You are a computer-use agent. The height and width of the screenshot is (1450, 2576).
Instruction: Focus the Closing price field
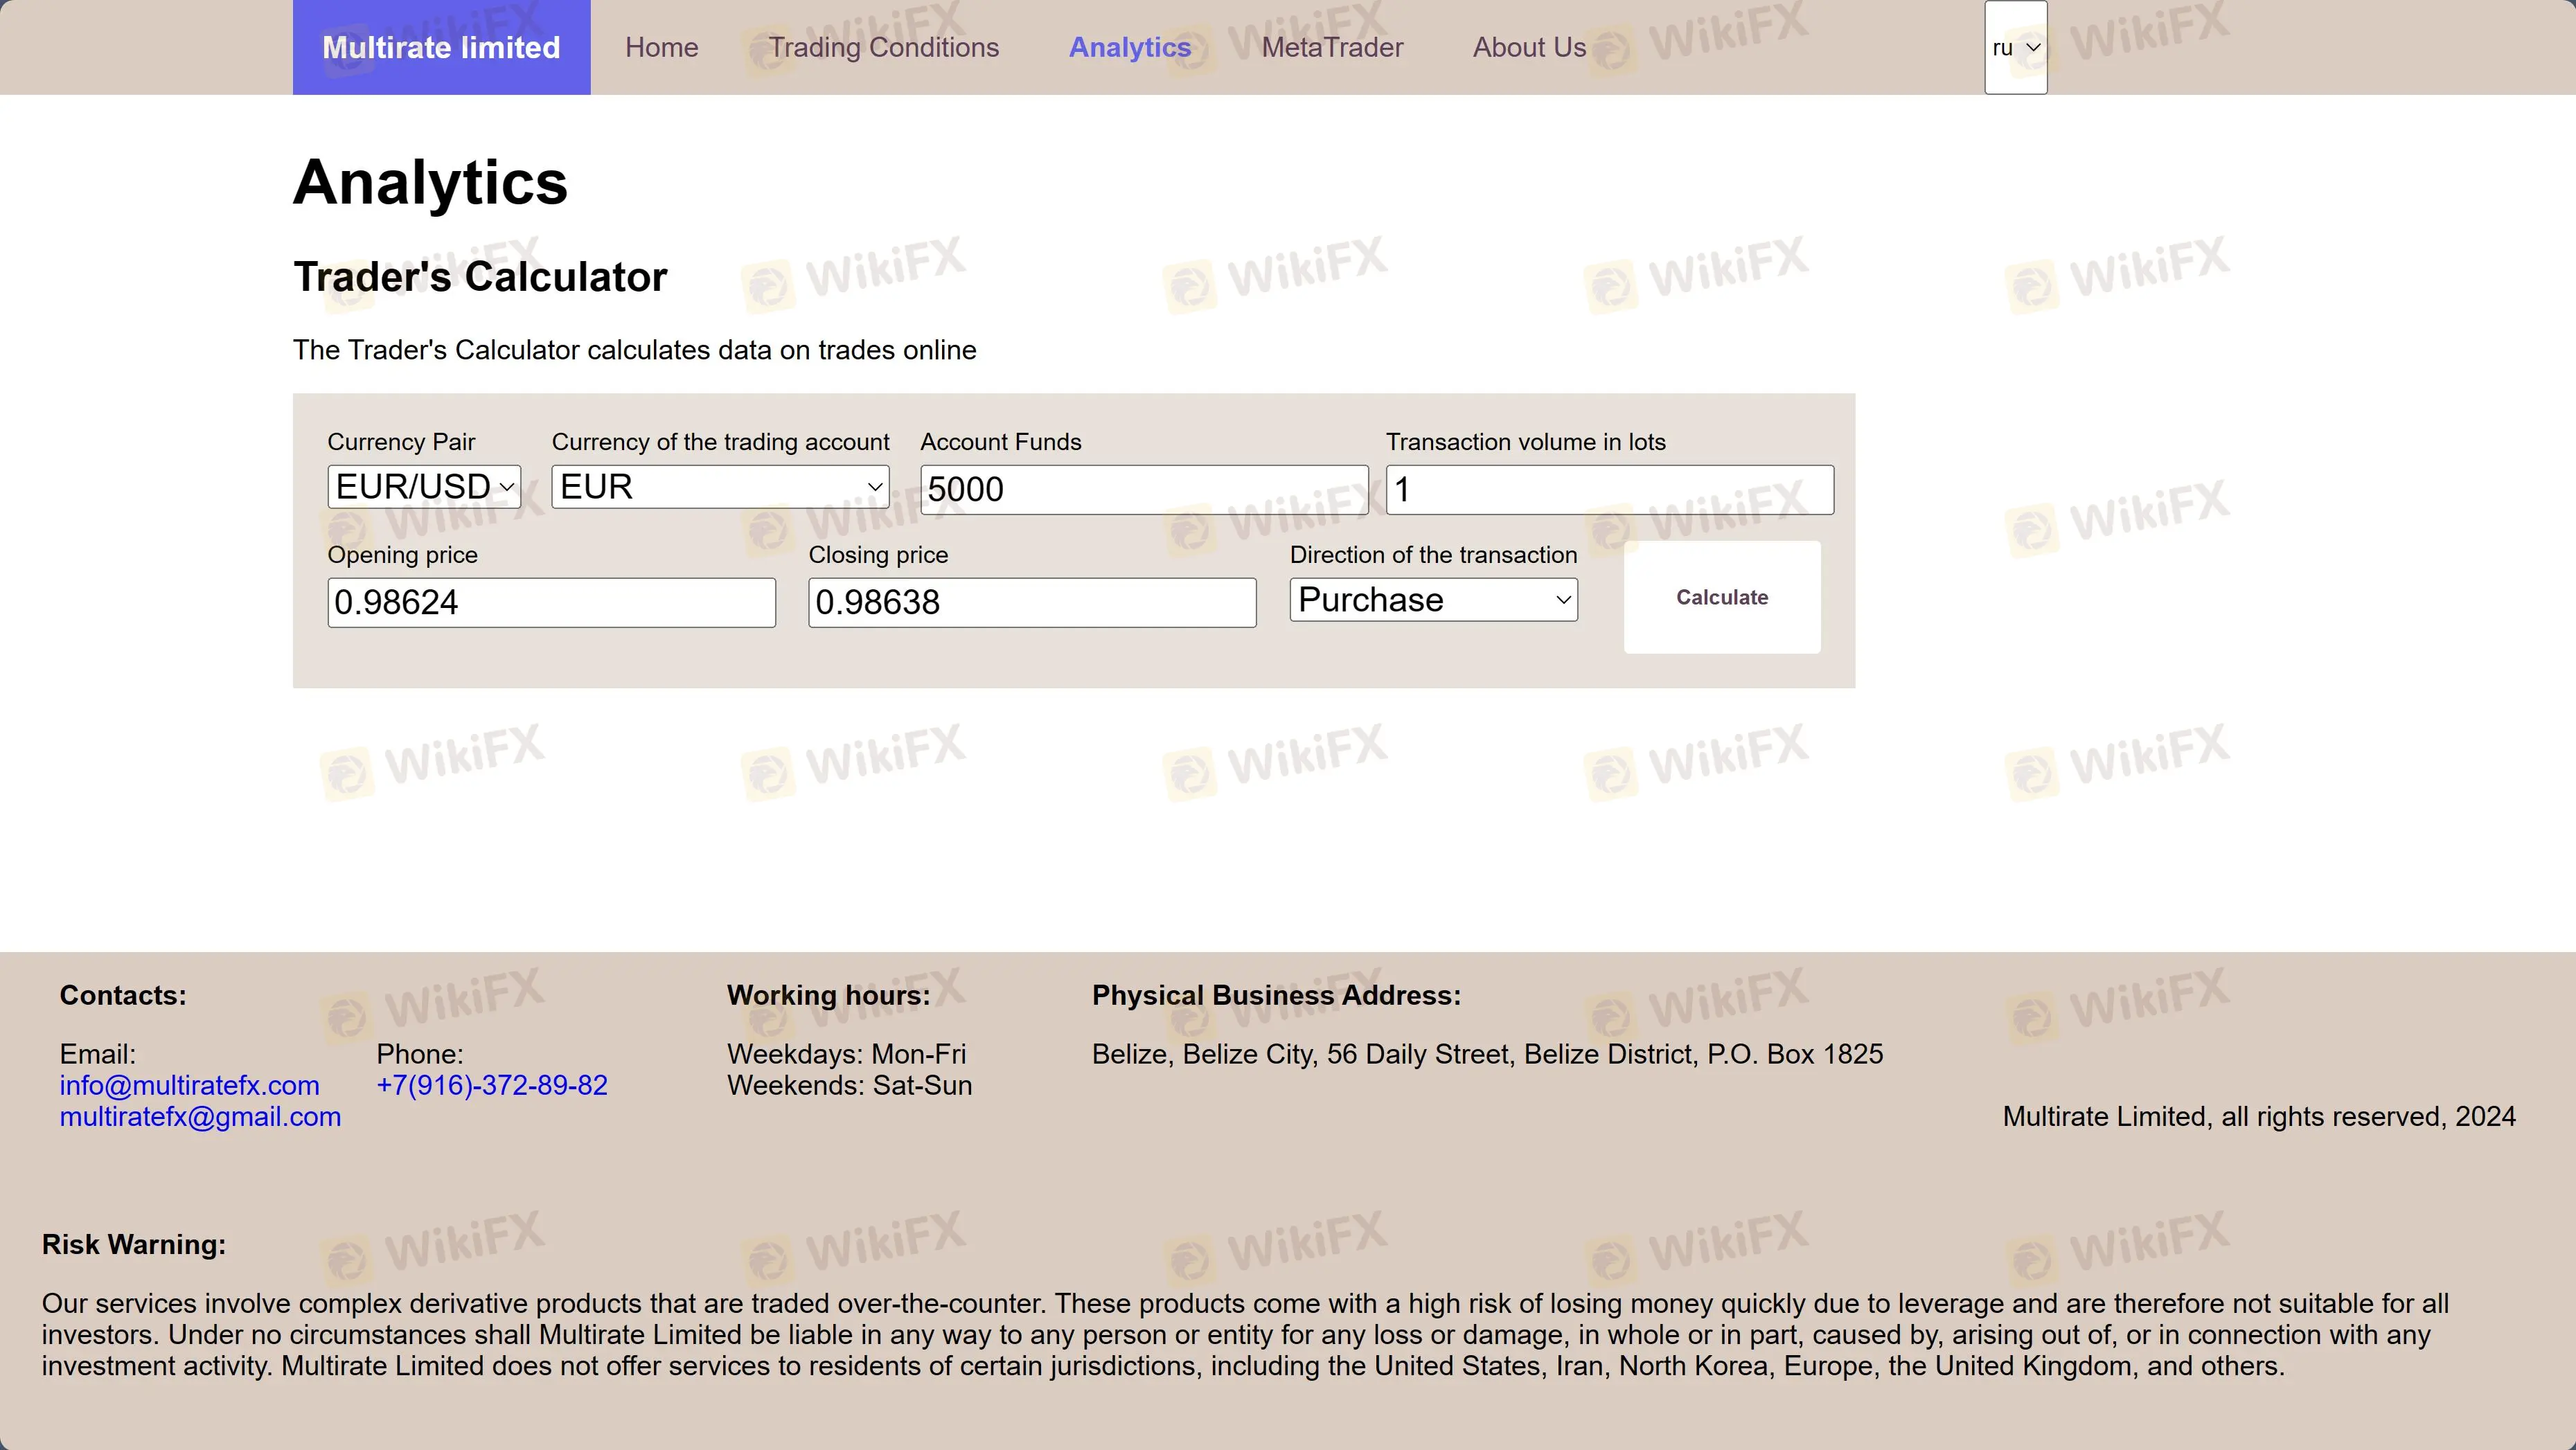click(x=1031, y=602)
